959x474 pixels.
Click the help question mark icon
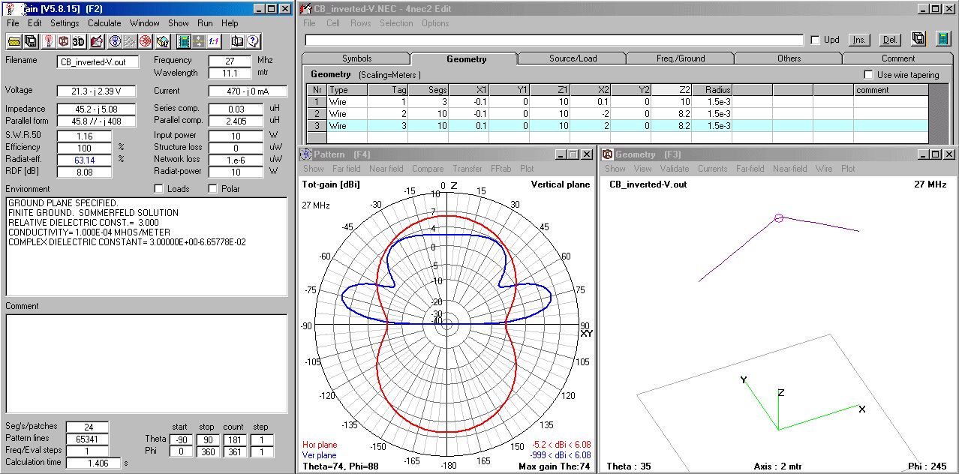tap(253, 41)
